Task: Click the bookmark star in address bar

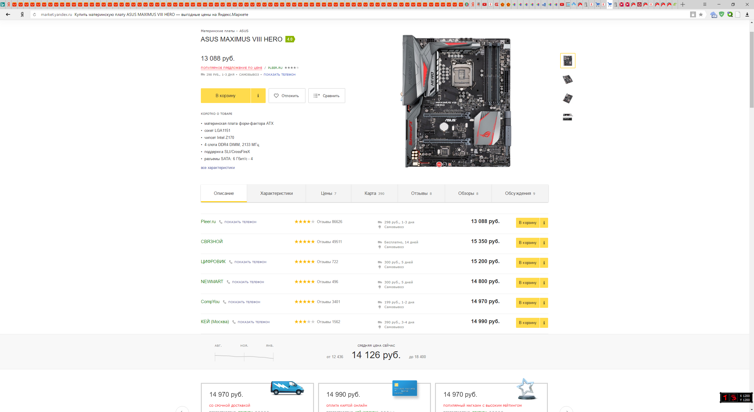Action: [x=701, y=14]
